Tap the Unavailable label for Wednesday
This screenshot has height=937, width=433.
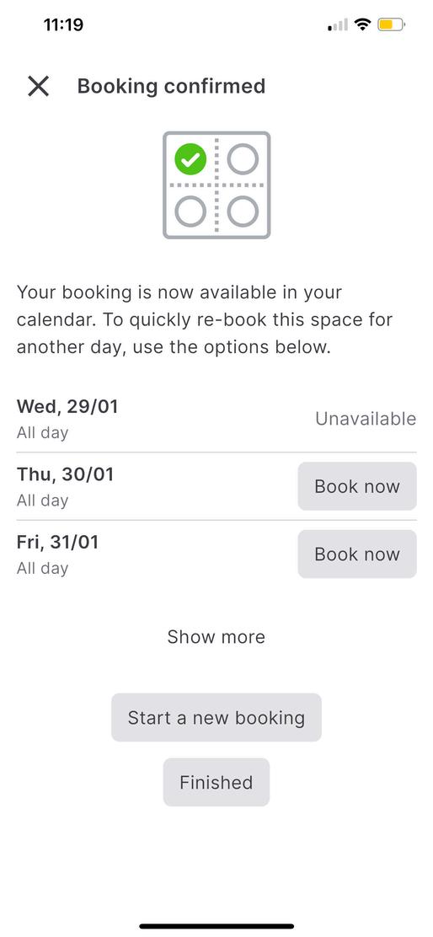[x=366, y=419]
